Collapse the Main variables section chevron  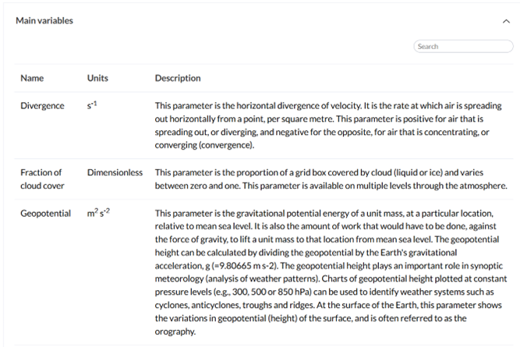(x=506, y=21)
